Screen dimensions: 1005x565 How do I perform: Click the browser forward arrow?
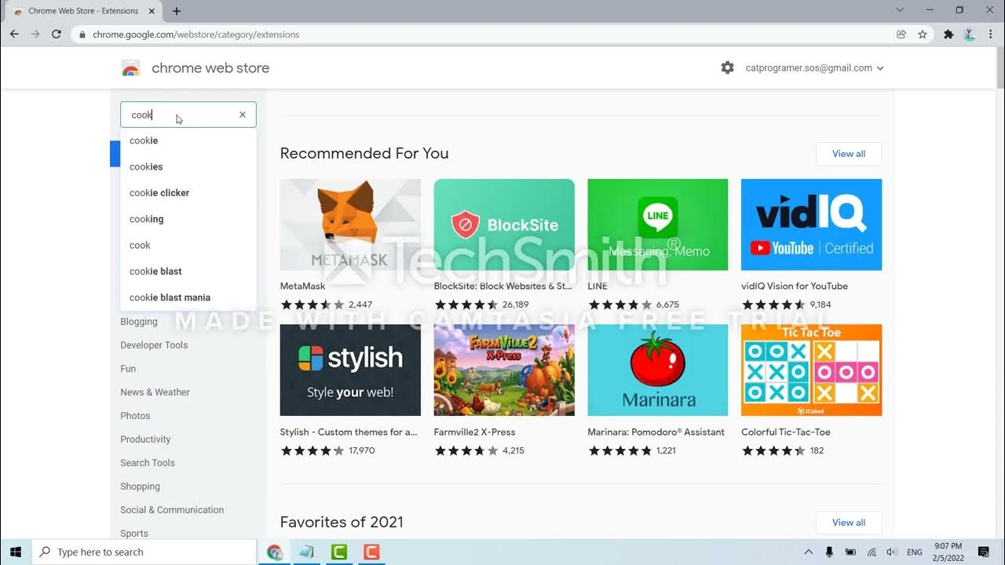pyautogui.click(x=35, y=35)
